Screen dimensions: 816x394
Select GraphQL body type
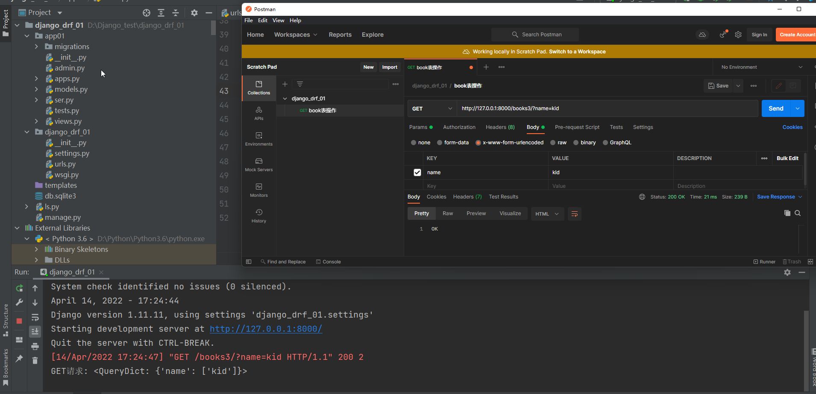pos(605,143)
